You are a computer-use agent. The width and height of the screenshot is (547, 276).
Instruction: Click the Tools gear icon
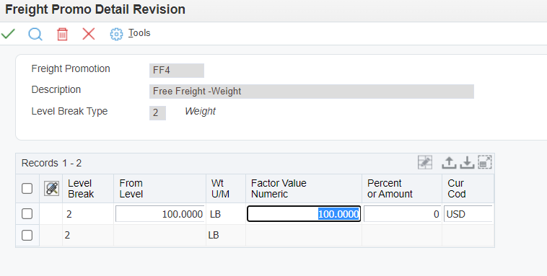tap(116, 34)
